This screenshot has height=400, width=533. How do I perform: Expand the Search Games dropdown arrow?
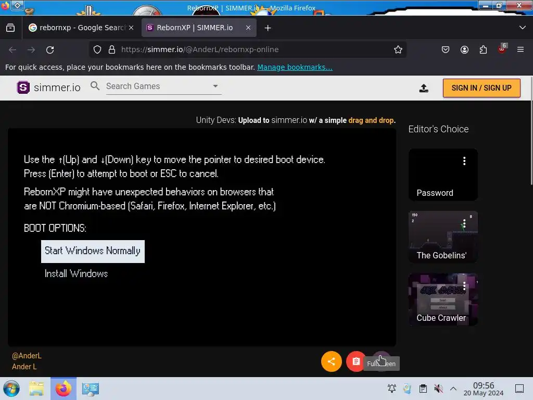pyautogui.click(x=215, y=86)
